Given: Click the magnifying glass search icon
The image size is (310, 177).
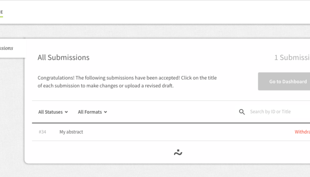Looking at the screenshot, I should click(x=242, y=112).
